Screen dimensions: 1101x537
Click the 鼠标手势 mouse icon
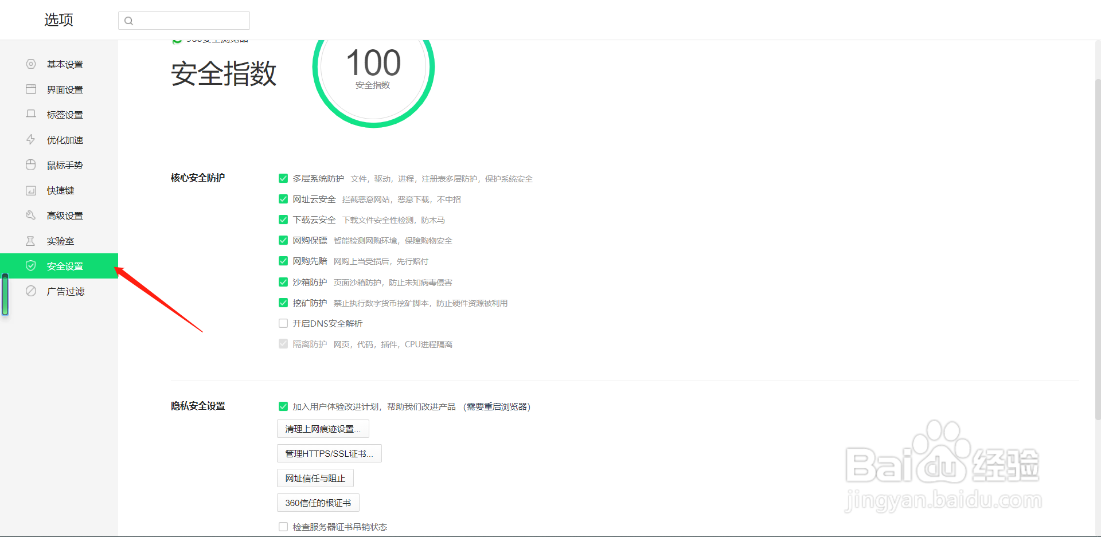point(31,165)
